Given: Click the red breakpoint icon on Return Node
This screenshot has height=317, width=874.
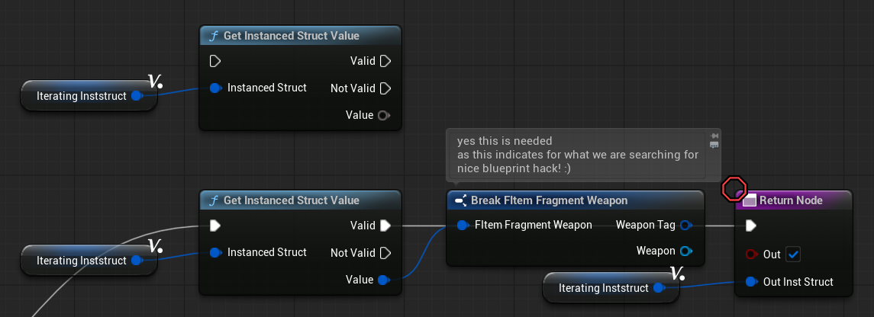Looking at the screenshot, I should (734, 186).
